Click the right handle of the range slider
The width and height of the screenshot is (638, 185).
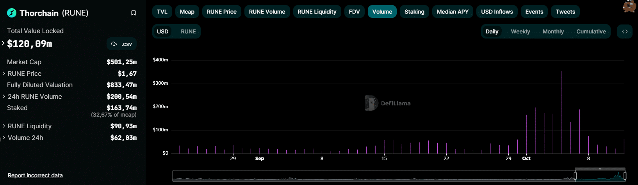[625, 176]
